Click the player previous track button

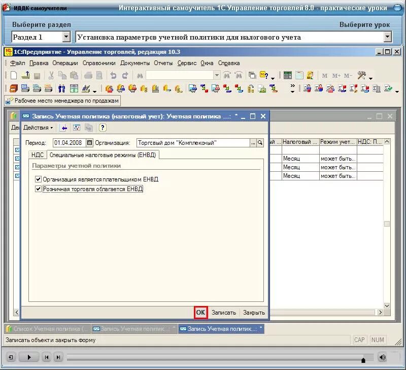coord(47,358)
